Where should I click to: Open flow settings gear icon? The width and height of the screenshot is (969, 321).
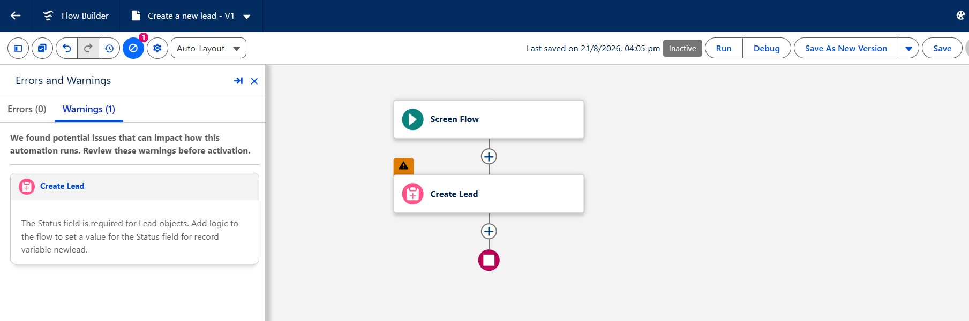157,48
